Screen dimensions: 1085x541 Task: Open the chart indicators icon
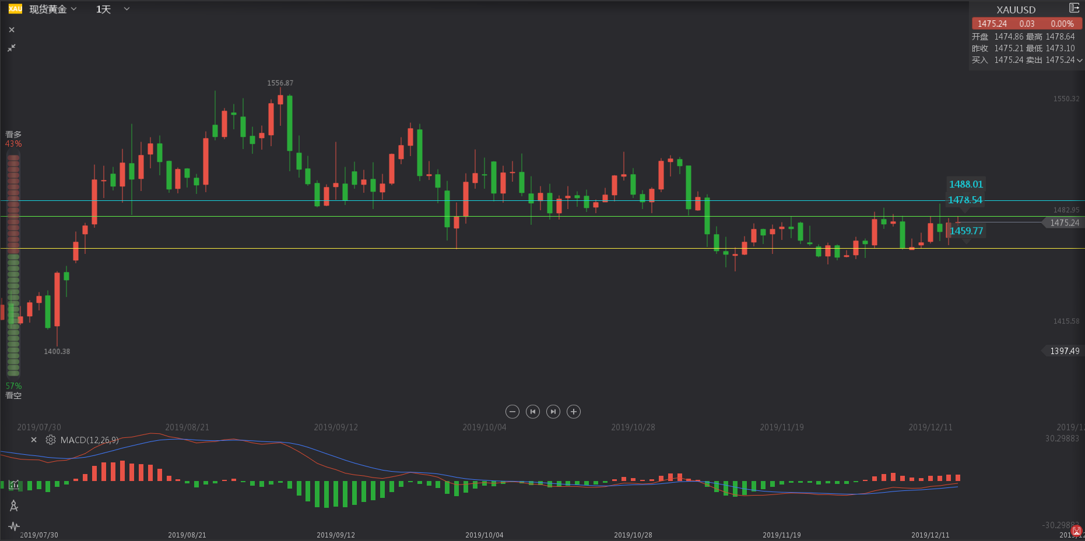click(x=14, y=485)
